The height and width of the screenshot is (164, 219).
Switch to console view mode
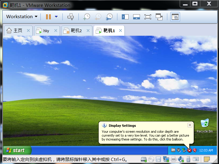click(x=136, y=17)
